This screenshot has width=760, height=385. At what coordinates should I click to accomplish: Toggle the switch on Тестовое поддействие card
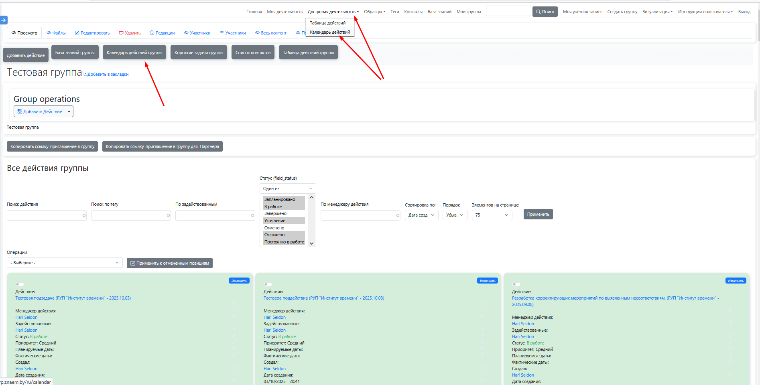(268, 284)
